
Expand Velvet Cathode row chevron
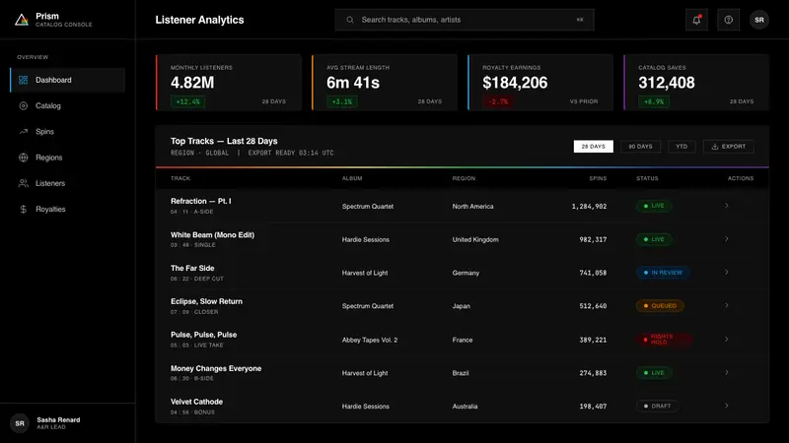point(727,406)
